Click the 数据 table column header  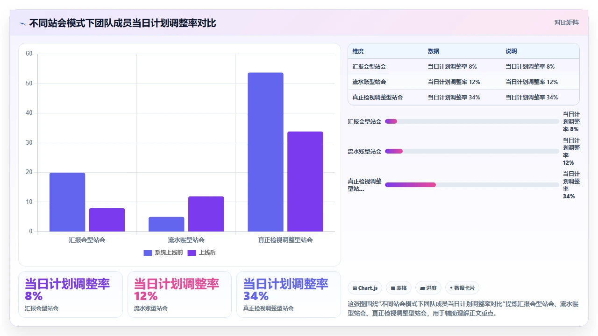click(434, 51)
